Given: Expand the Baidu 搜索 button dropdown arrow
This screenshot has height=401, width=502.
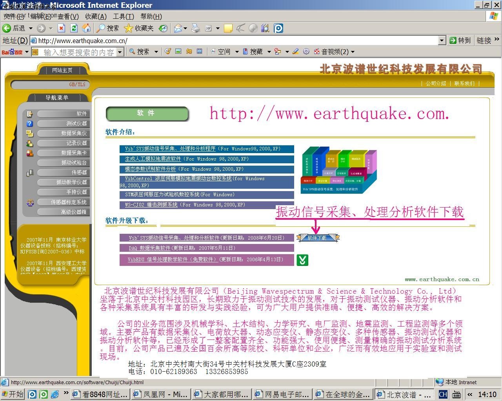Looking at the screenshot, I should pyautogui.click(x=156, y=52).
